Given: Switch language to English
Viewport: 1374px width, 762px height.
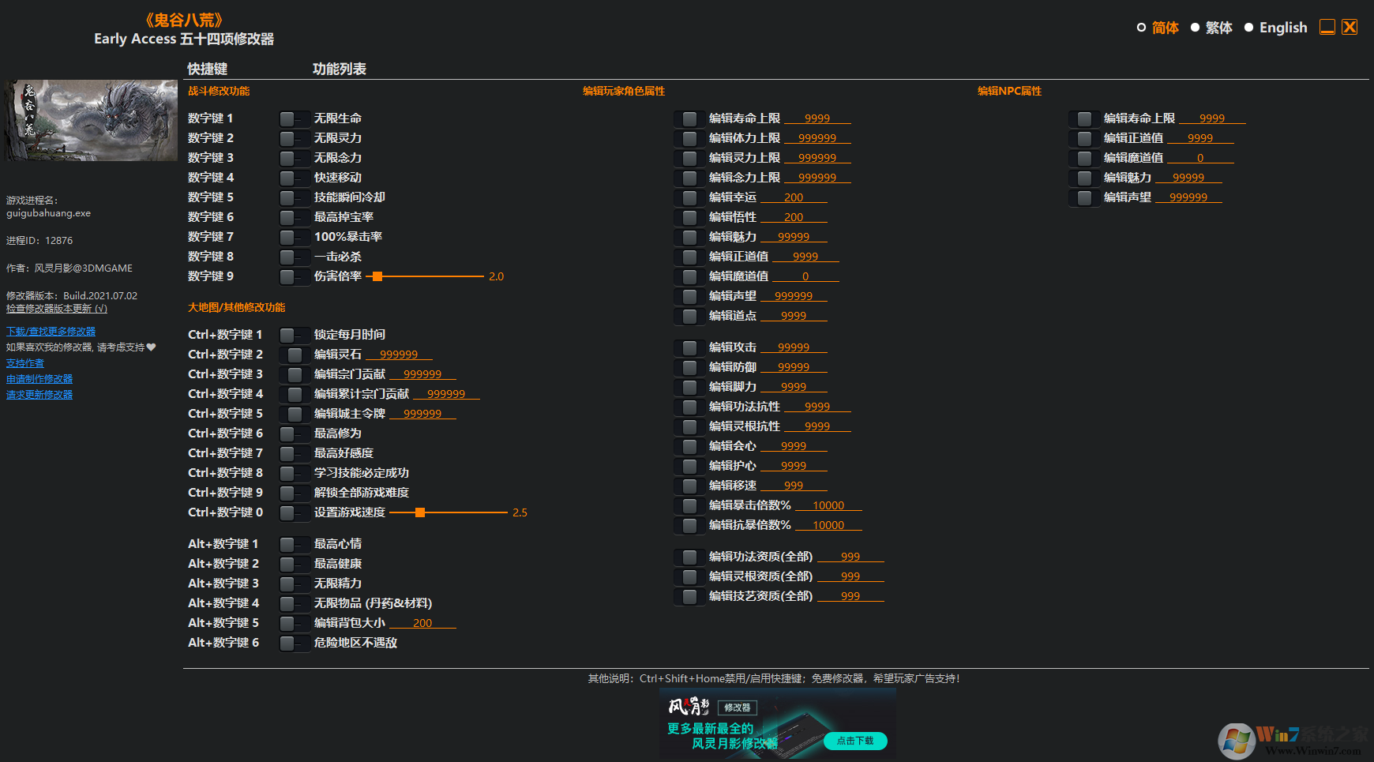Looking at the screenshot, I should pyautogui.click(x=1249, y=28).
